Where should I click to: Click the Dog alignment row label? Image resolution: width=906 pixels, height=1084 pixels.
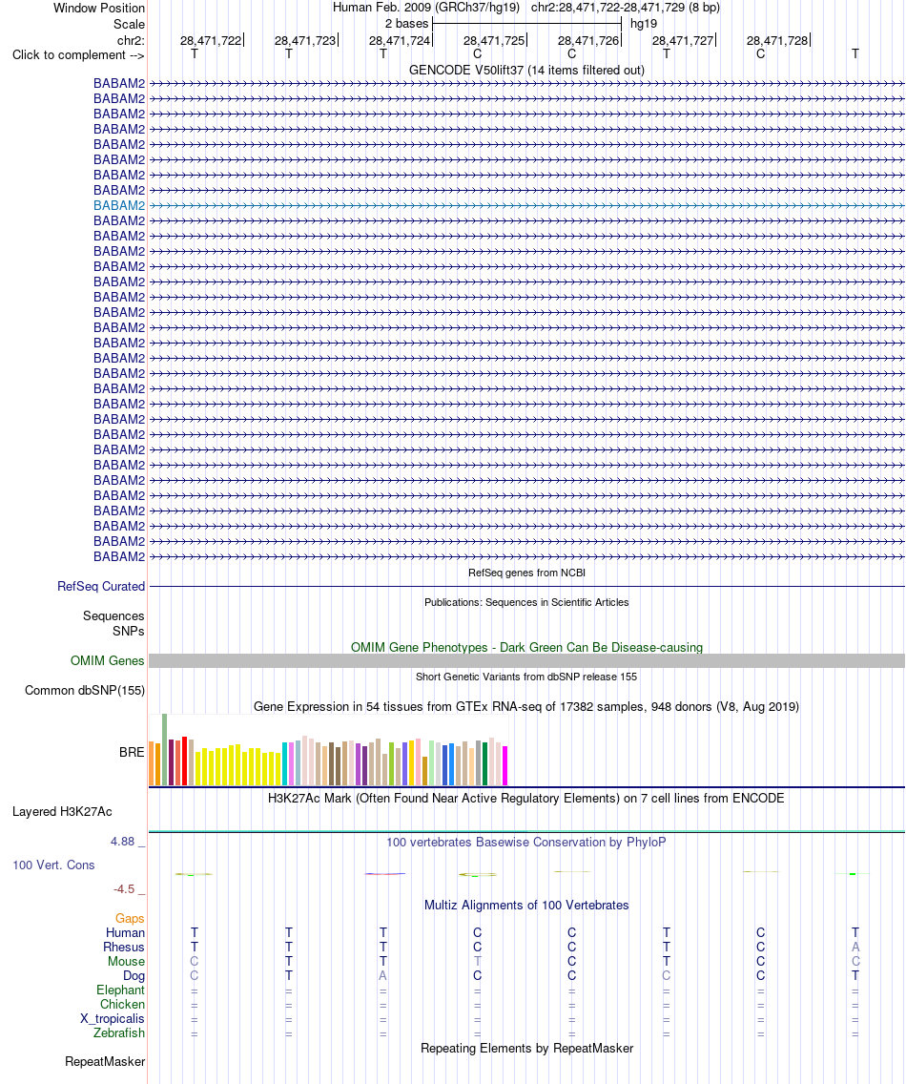[134, 976]
